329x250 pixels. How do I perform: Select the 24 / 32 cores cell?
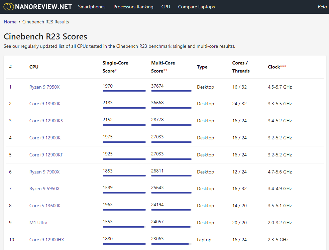tap(239, 104)
